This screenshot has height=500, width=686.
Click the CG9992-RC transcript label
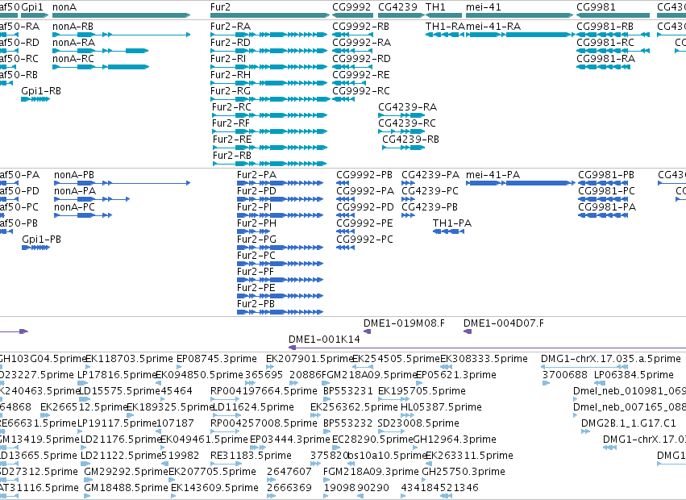coord(361,91)
